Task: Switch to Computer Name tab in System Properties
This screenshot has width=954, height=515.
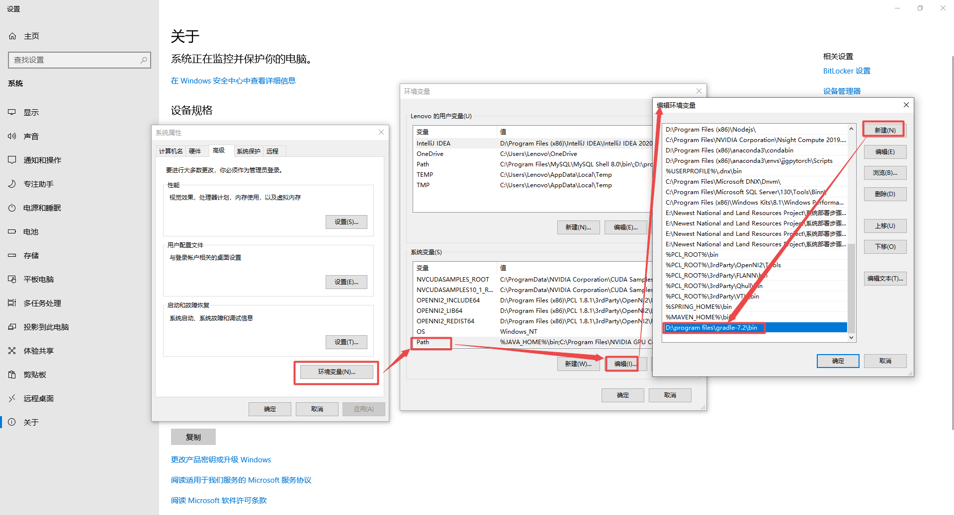Action: (171, 151)
